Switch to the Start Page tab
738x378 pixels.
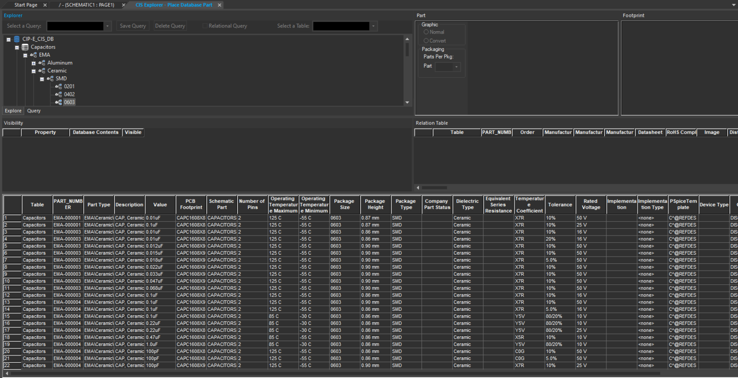tap(25, 5)
